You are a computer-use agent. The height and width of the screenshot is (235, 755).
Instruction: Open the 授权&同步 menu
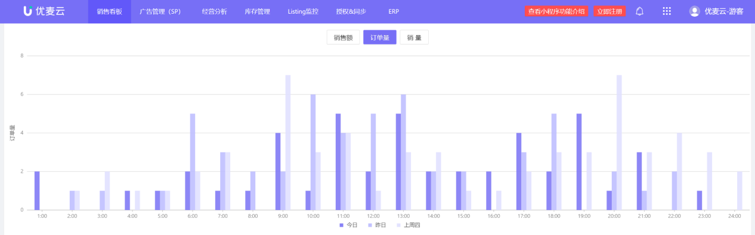point(351,11)
